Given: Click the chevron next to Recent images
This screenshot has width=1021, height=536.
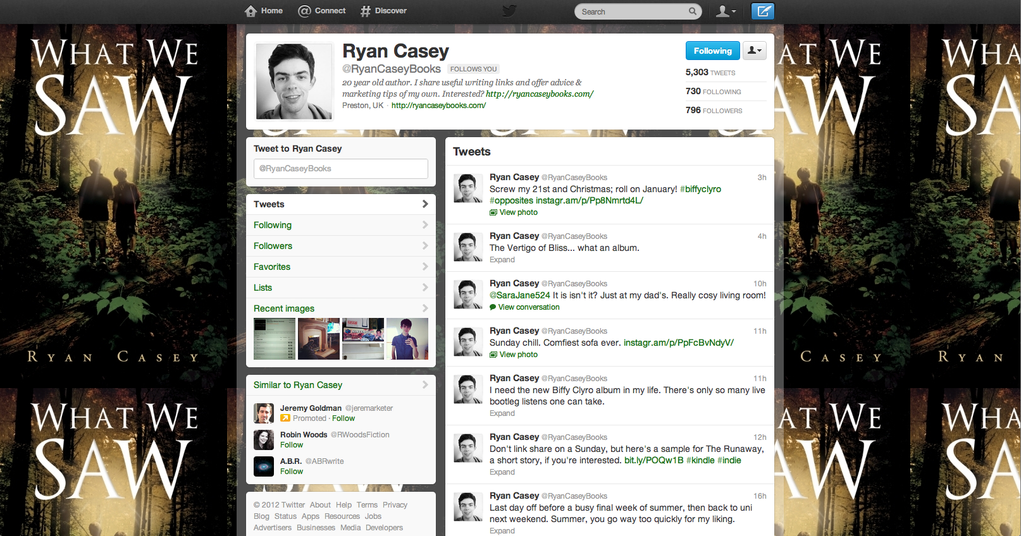Looking at the screenshot, I should 425,308.
